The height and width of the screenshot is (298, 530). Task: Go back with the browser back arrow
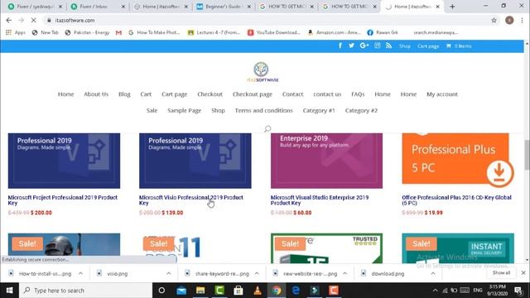9,20
